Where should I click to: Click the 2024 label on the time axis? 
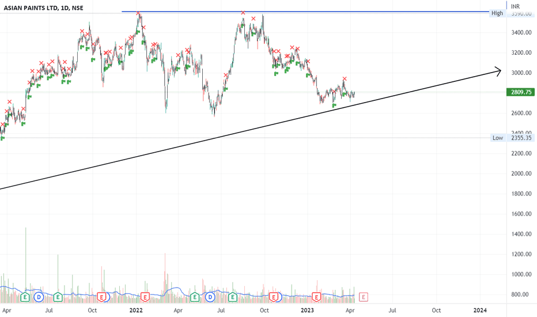480,310
